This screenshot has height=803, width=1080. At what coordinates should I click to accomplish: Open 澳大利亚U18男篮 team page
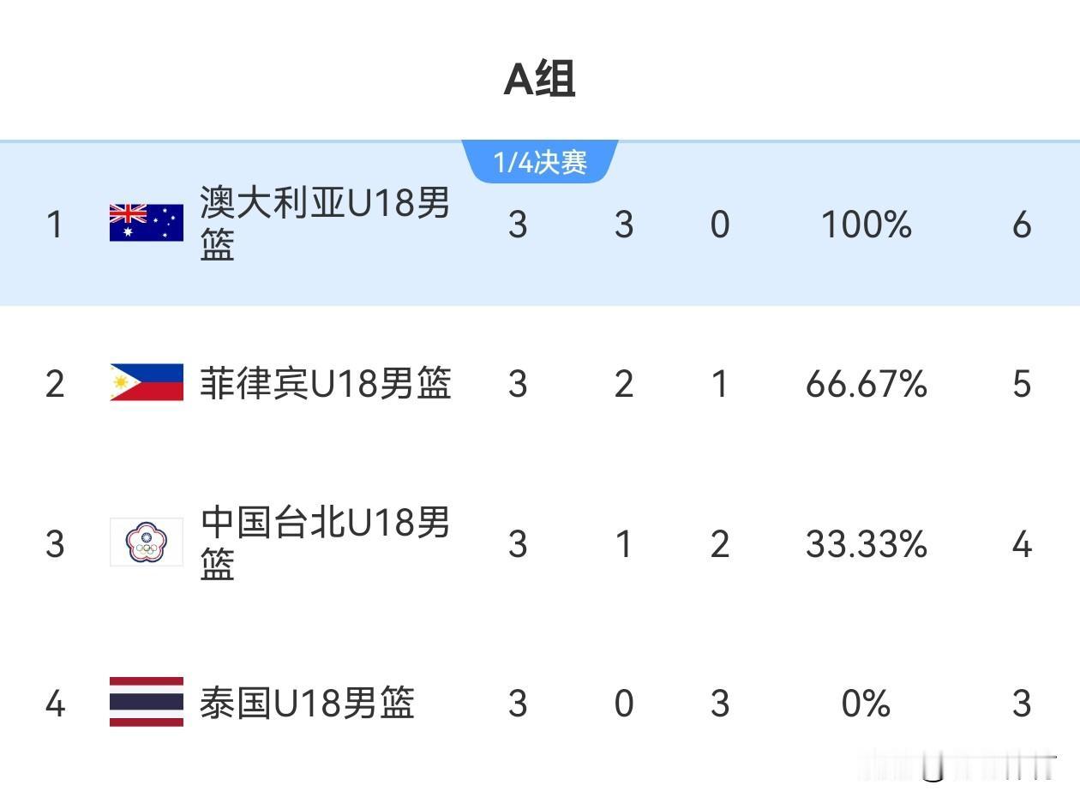pyautogui.click(x=325, y=224)
